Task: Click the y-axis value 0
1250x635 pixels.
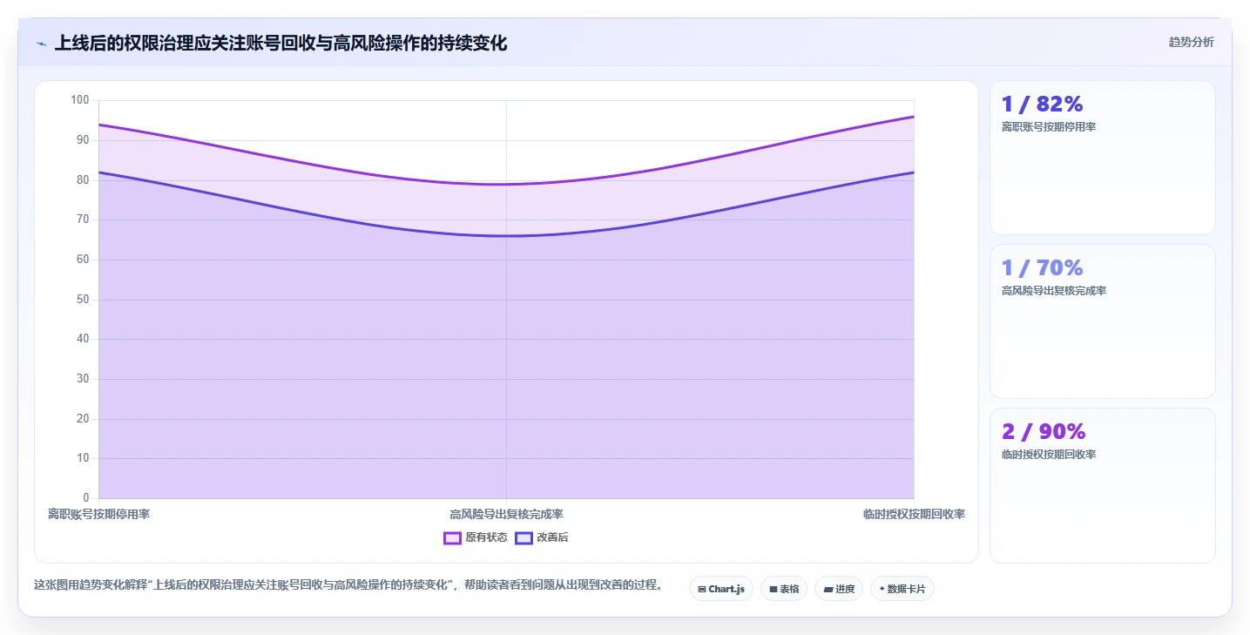Action: coord(87,497)
